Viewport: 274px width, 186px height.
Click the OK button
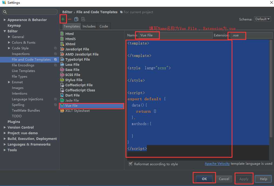pos(204,179)
